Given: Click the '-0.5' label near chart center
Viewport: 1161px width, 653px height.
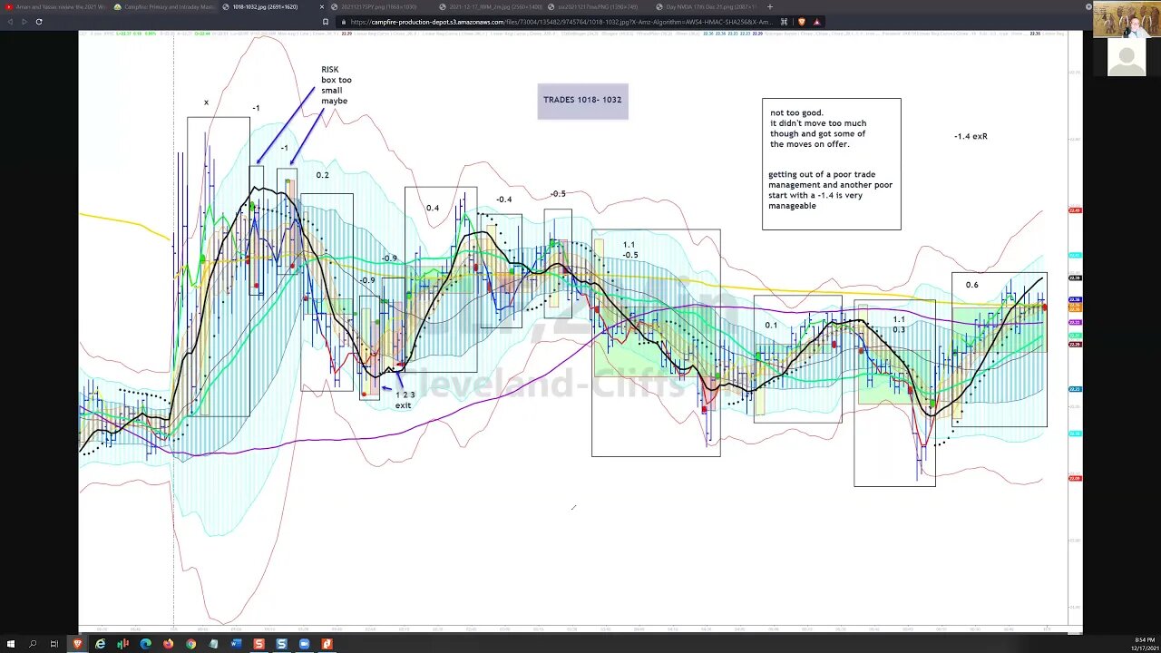Looking at the screenshot, I should click(x=557, y=194).
